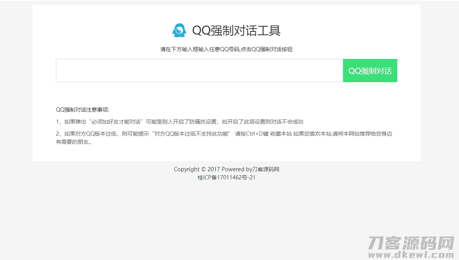Click the QQ强制对话工具 page title
459x260 pixels.
pyautogui.click(x=236, y=30)
